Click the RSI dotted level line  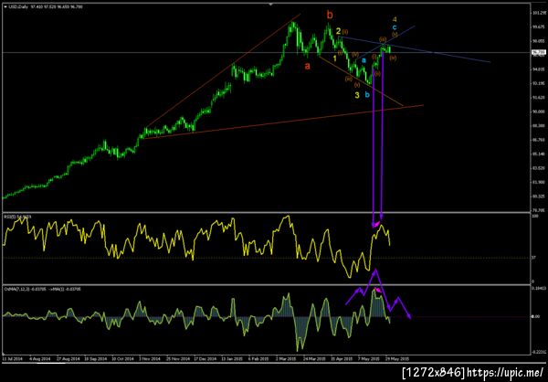pyautogui.click(x=266, y=258)
